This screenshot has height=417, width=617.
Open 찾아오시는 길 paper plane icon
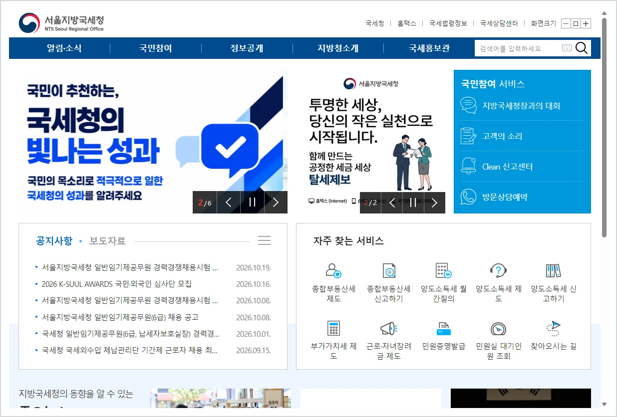coord(553,328)
